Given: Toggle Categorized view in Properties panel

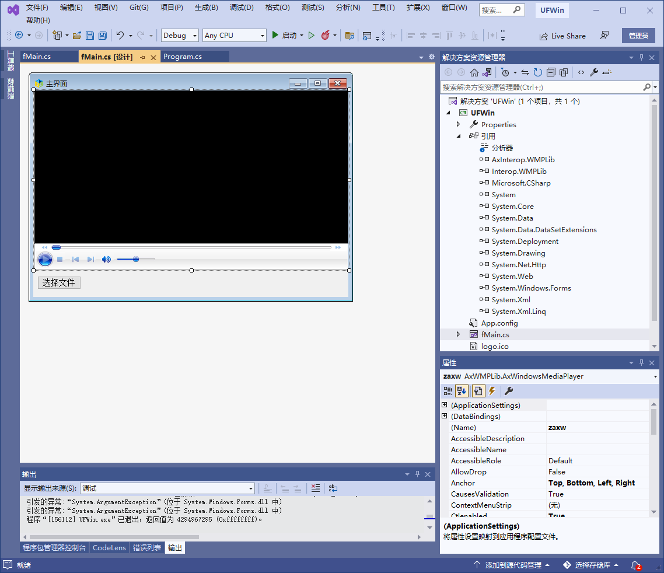Looking at the screenshot, I should tap(448, 391).
